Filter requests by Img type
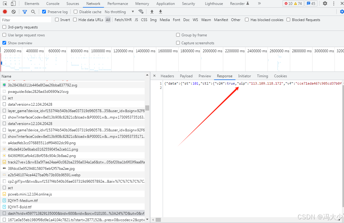The image size is (344, 223). [154, 20]
